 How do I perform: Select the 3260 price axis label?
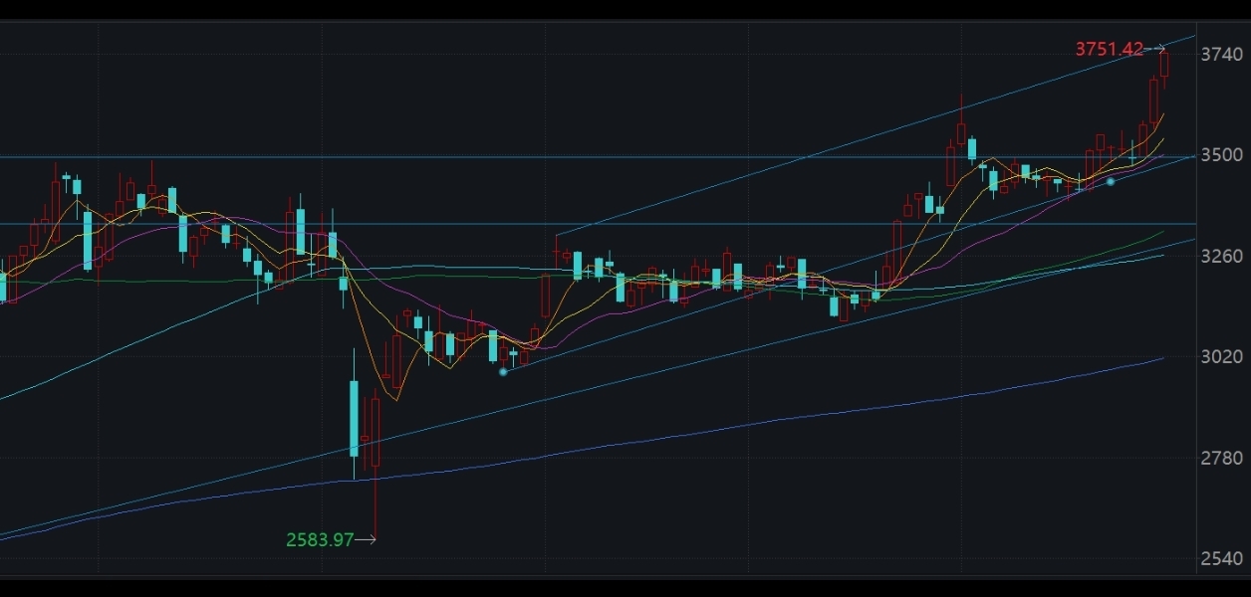point(1222,256)
